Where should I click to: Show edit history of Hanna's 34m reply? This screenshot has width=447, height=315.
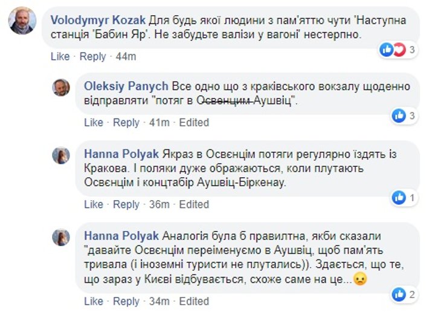tap(194, 300)
